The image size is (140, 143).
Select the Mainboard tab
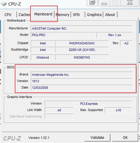43,14
